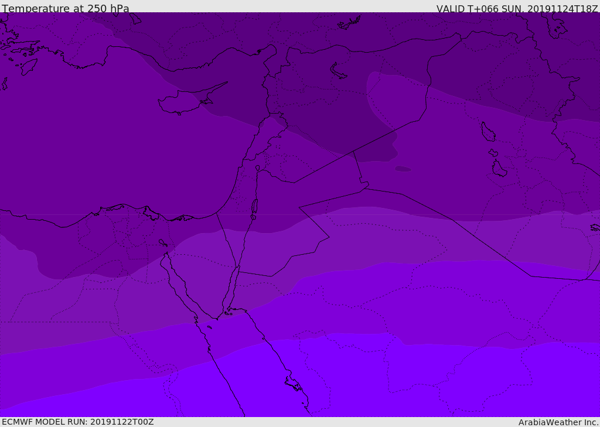Click 'ECMWF MODEL RUN: 20191122T00Z' text
600x427 pixels.
(78, 422)
